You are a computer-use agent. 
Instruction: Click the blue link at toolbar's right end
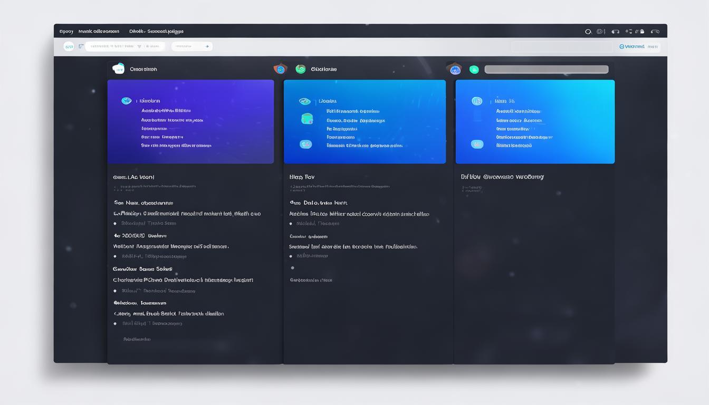coord(632,46)
